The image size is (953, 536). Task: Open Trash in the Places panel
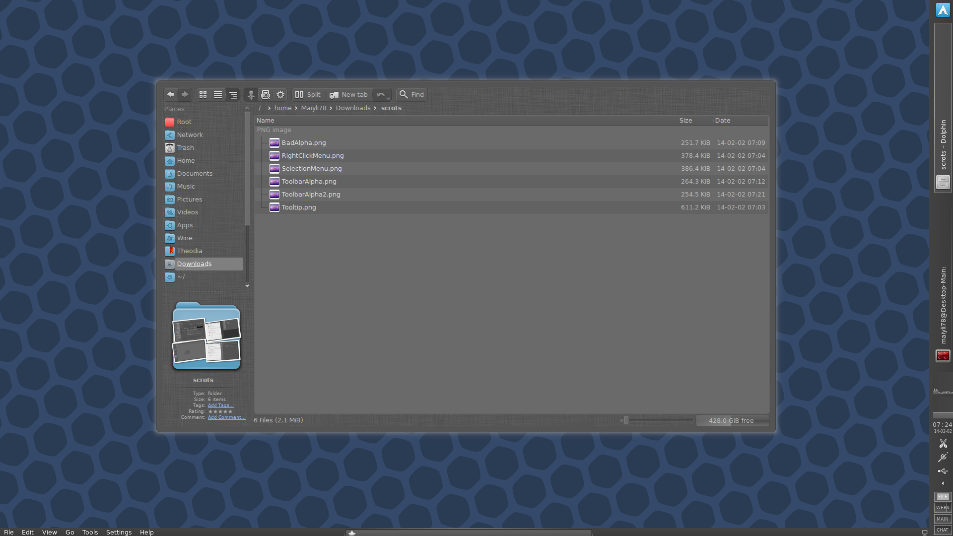[x=204, y=147]
